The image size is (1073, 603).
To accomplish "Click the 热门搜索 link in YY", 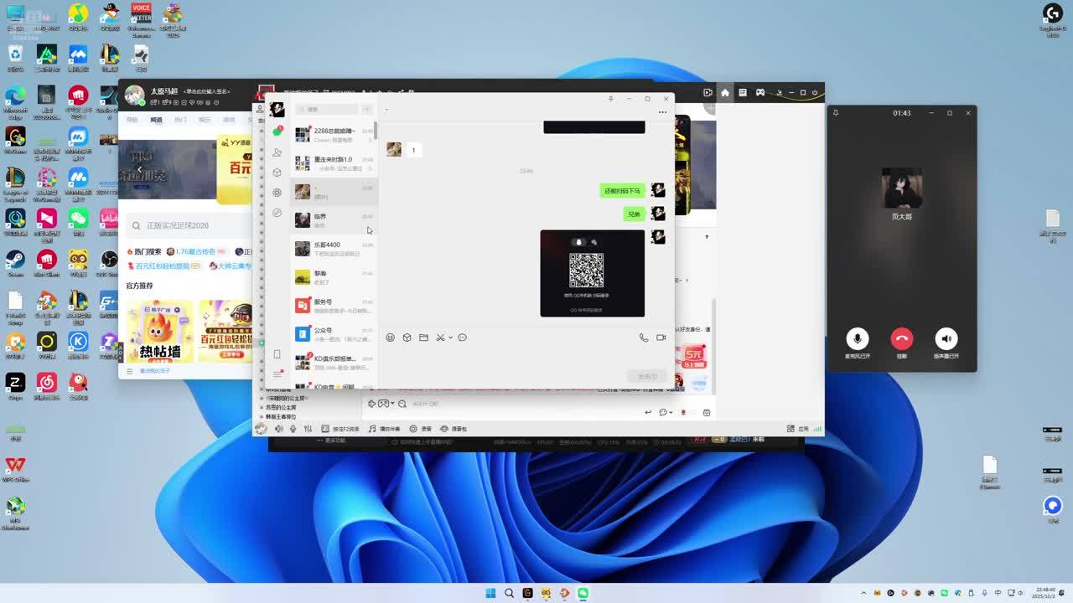I will click(148, 251).
